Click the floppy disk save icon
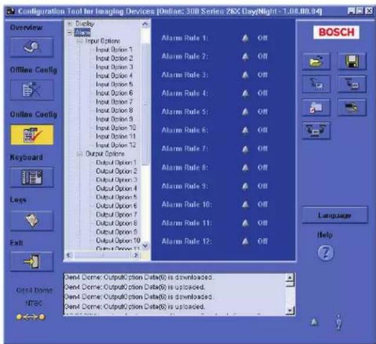The image size is (376, 344). pos(352,61)
